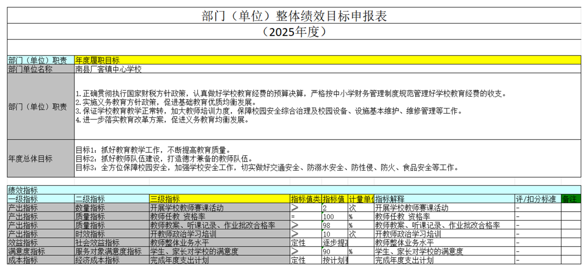Select 教师整体业务水平 under 三级指标

219,243
